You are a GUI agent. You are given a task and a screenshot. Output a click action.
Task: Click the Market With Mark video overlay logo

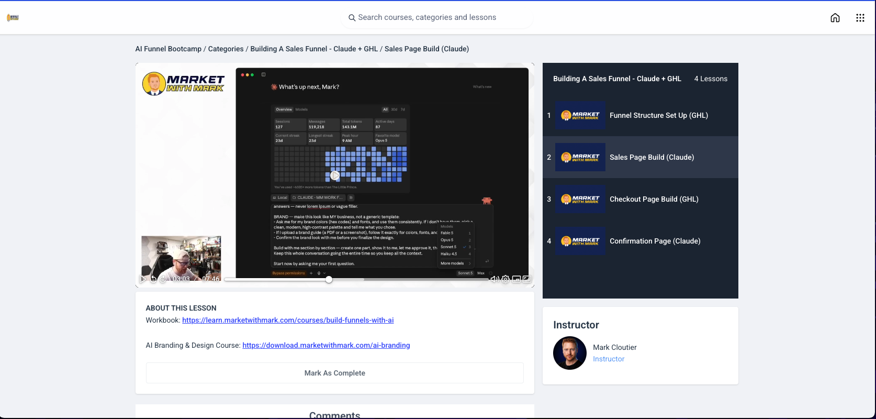pyautogui.click(x=183, y=84)
